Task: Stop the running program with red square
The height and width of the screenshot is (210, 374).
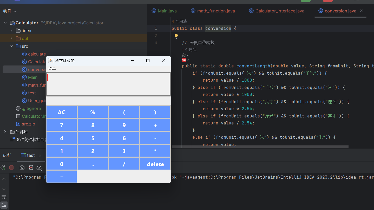Action: click(11, 168)
